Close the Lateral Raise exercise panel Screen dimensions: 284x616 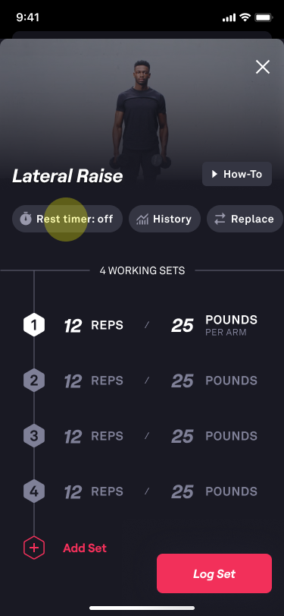pos(263,67)
